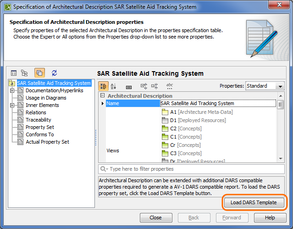Select Property Set tree item

pyautogui.click(x=40, y=127)
